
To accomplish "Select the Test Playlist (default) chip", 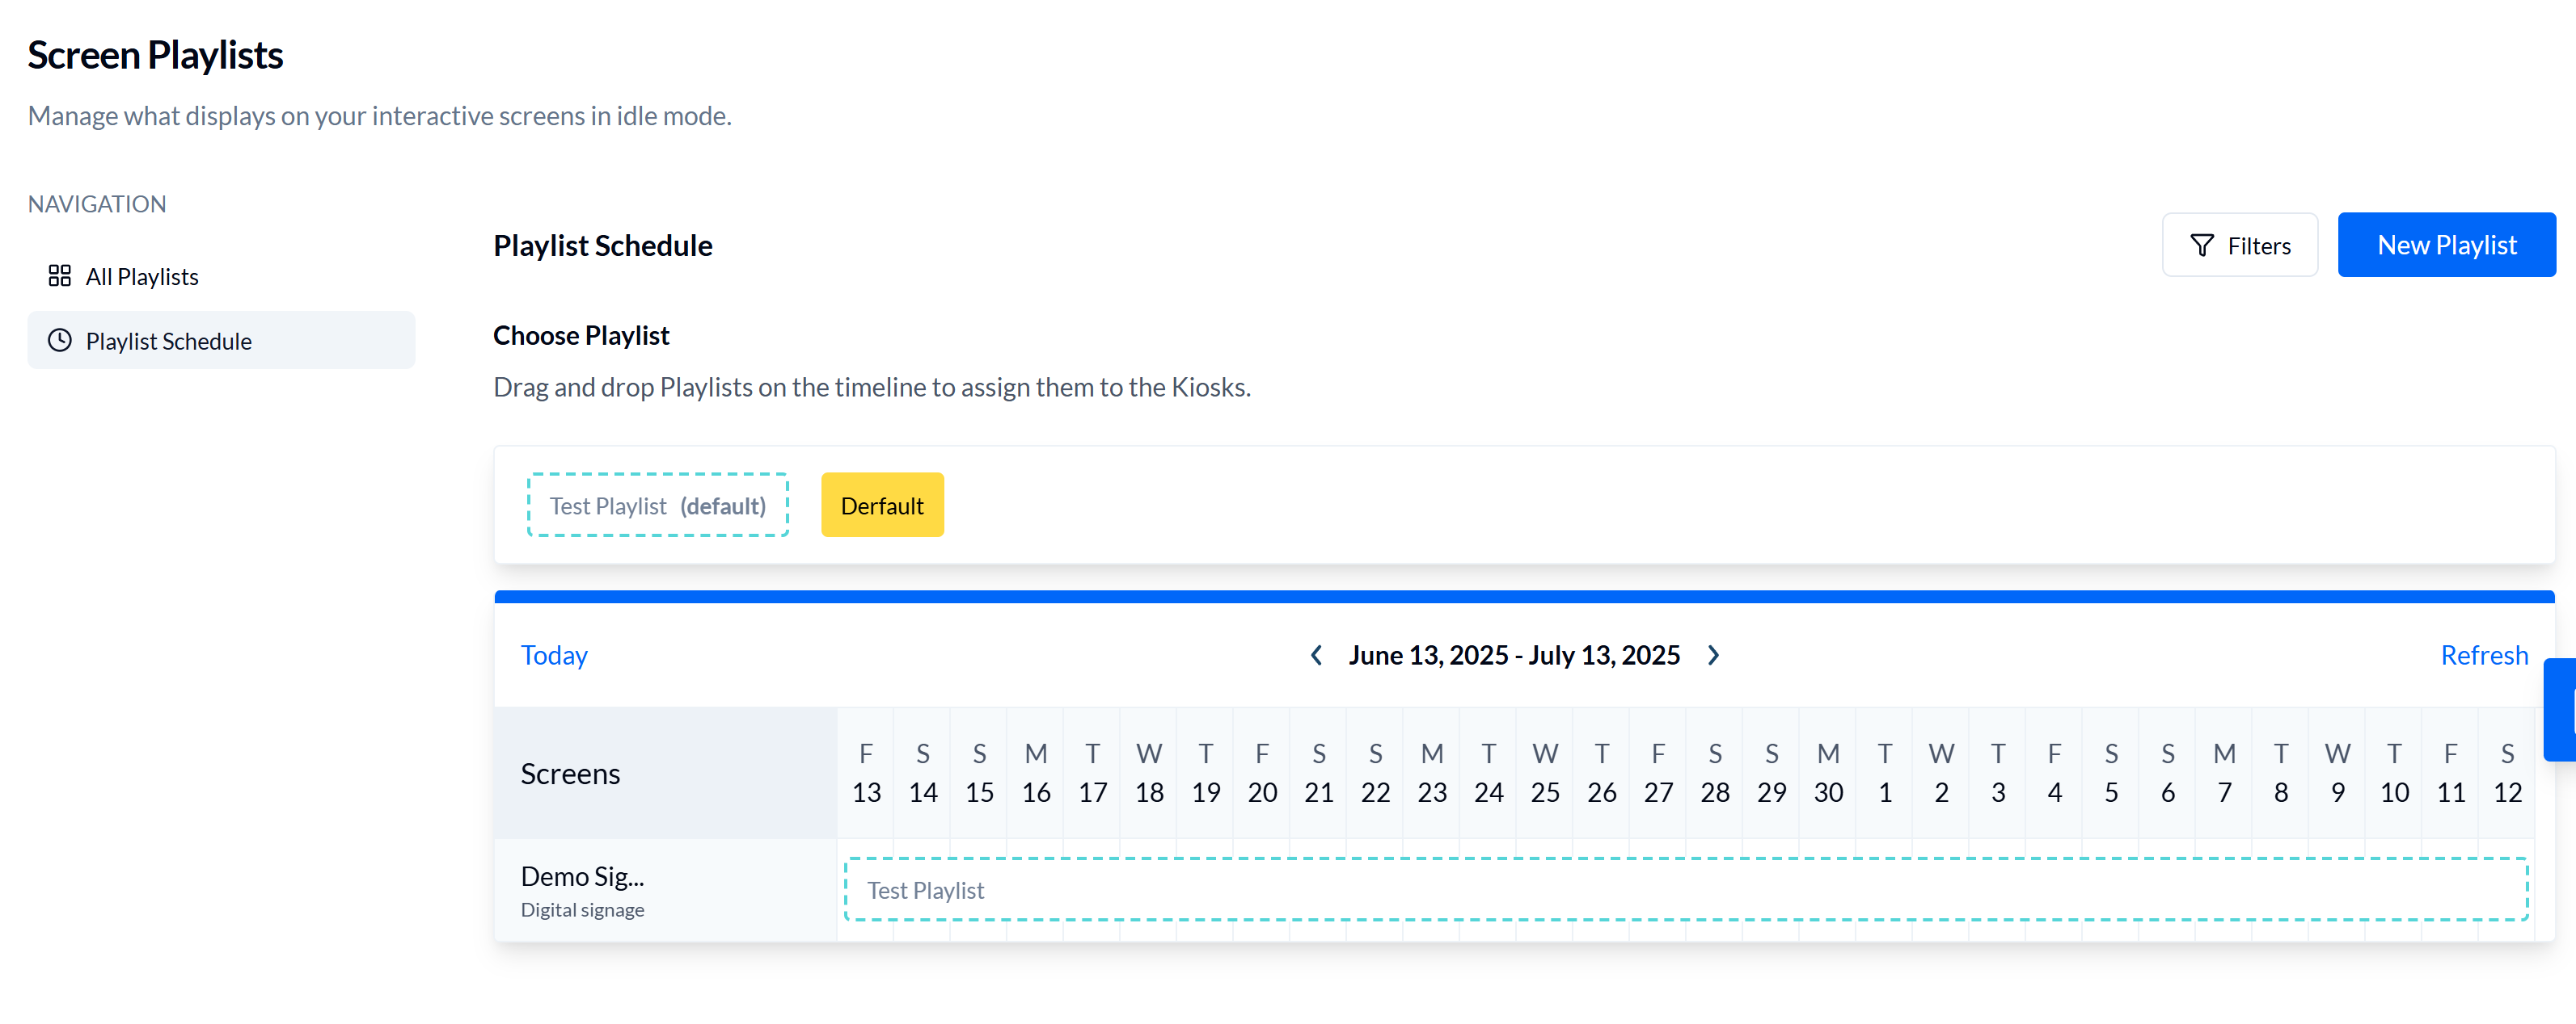I will pos(657,505).
